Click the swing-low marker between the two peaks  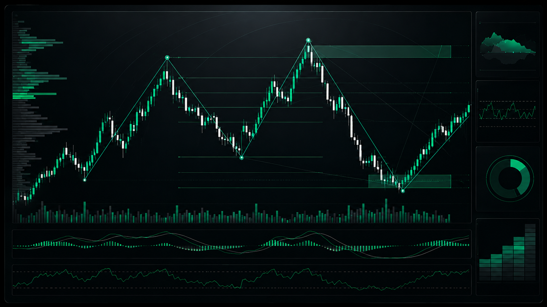242,158
